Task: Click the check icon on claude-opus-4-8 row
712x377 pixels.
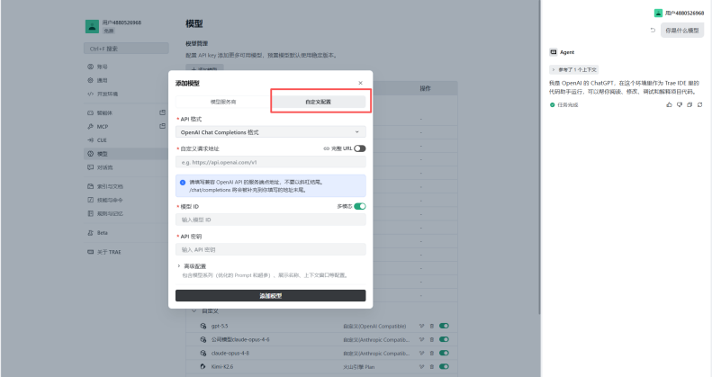Action: (422, 353)
